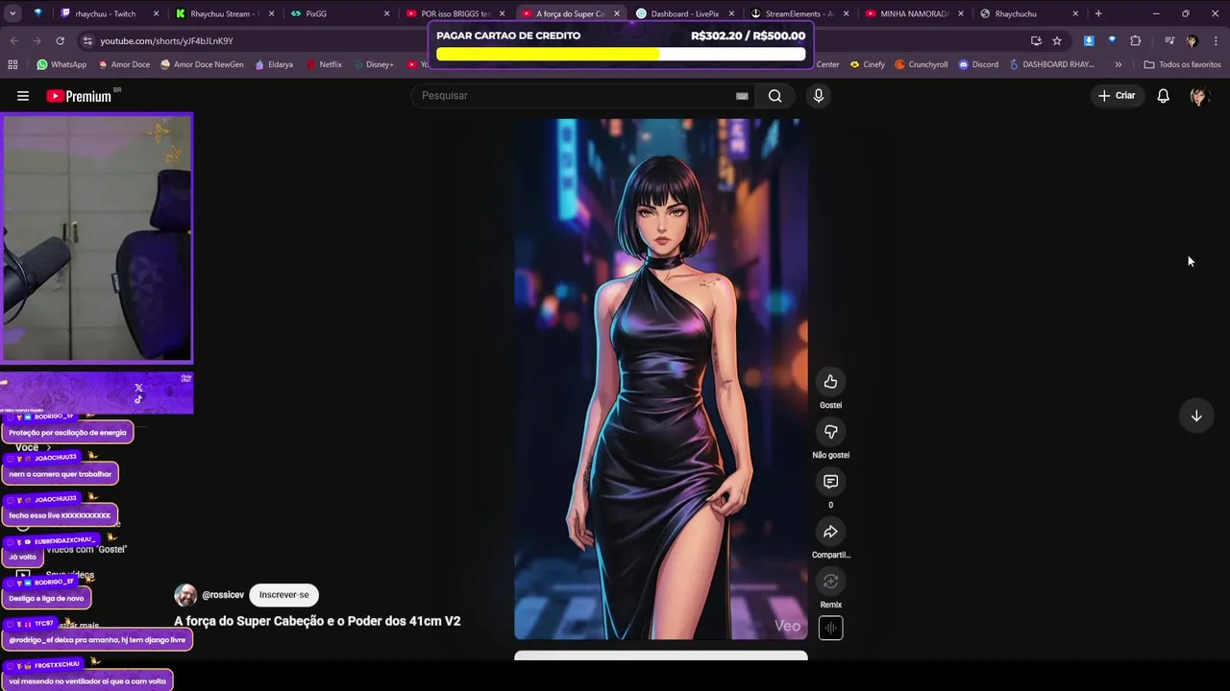
Task: Dislike the short with Não gostei
Action: [830, 432]
